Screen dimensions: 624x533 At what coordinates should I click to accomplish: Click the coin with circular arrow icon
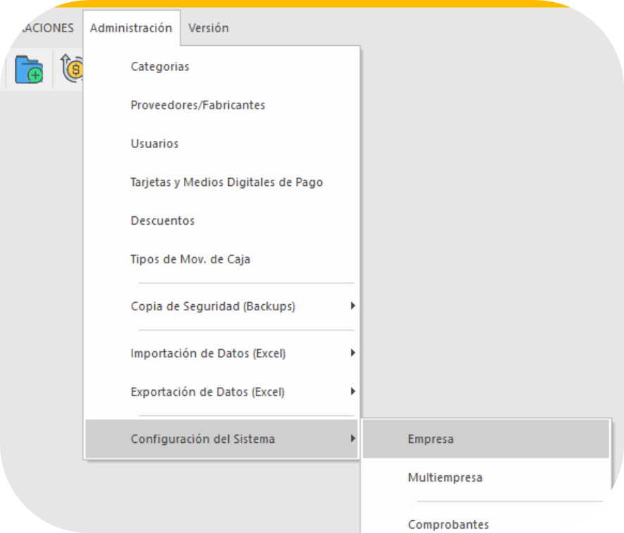click(x=72, y=68)
